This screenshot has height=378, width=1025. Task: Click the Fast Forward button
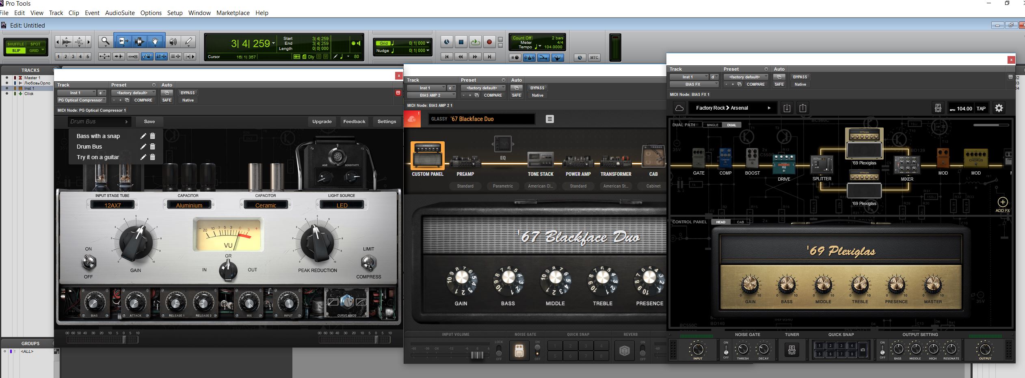(475, 57)
